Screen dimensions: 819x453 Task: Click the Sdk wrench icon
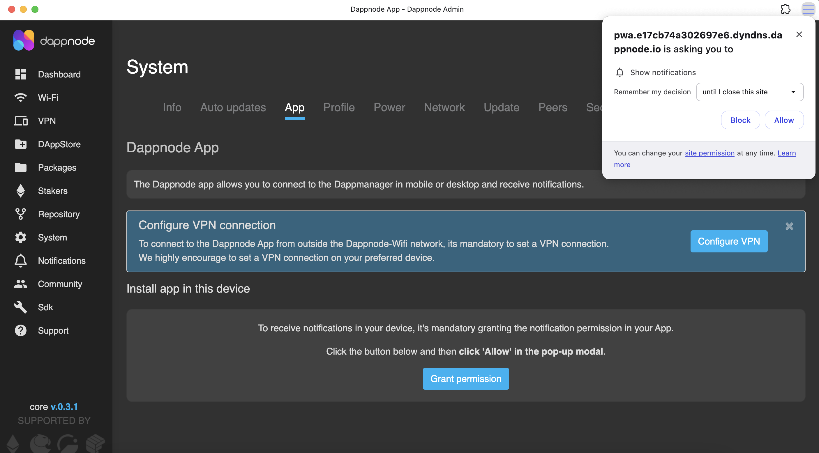(x=21, y=307)
